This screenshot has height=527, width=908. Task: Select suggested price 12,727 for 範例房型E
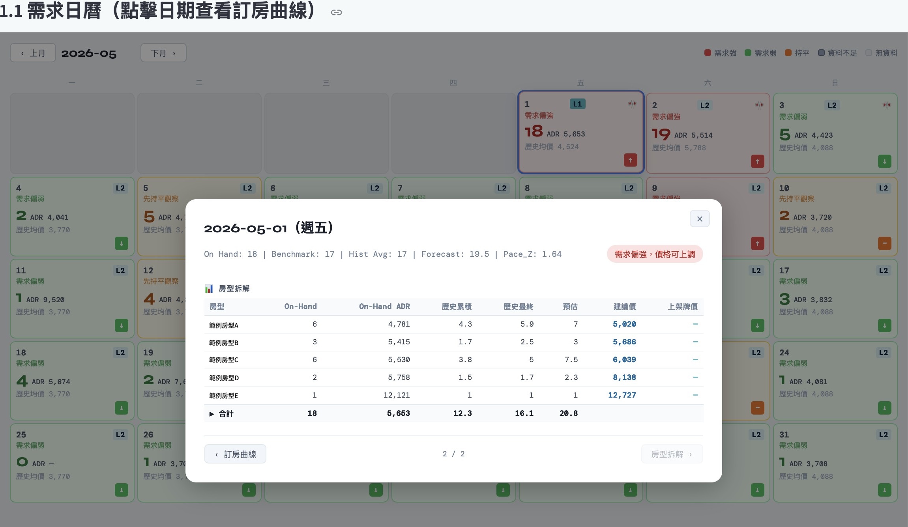tap(622, 395)
